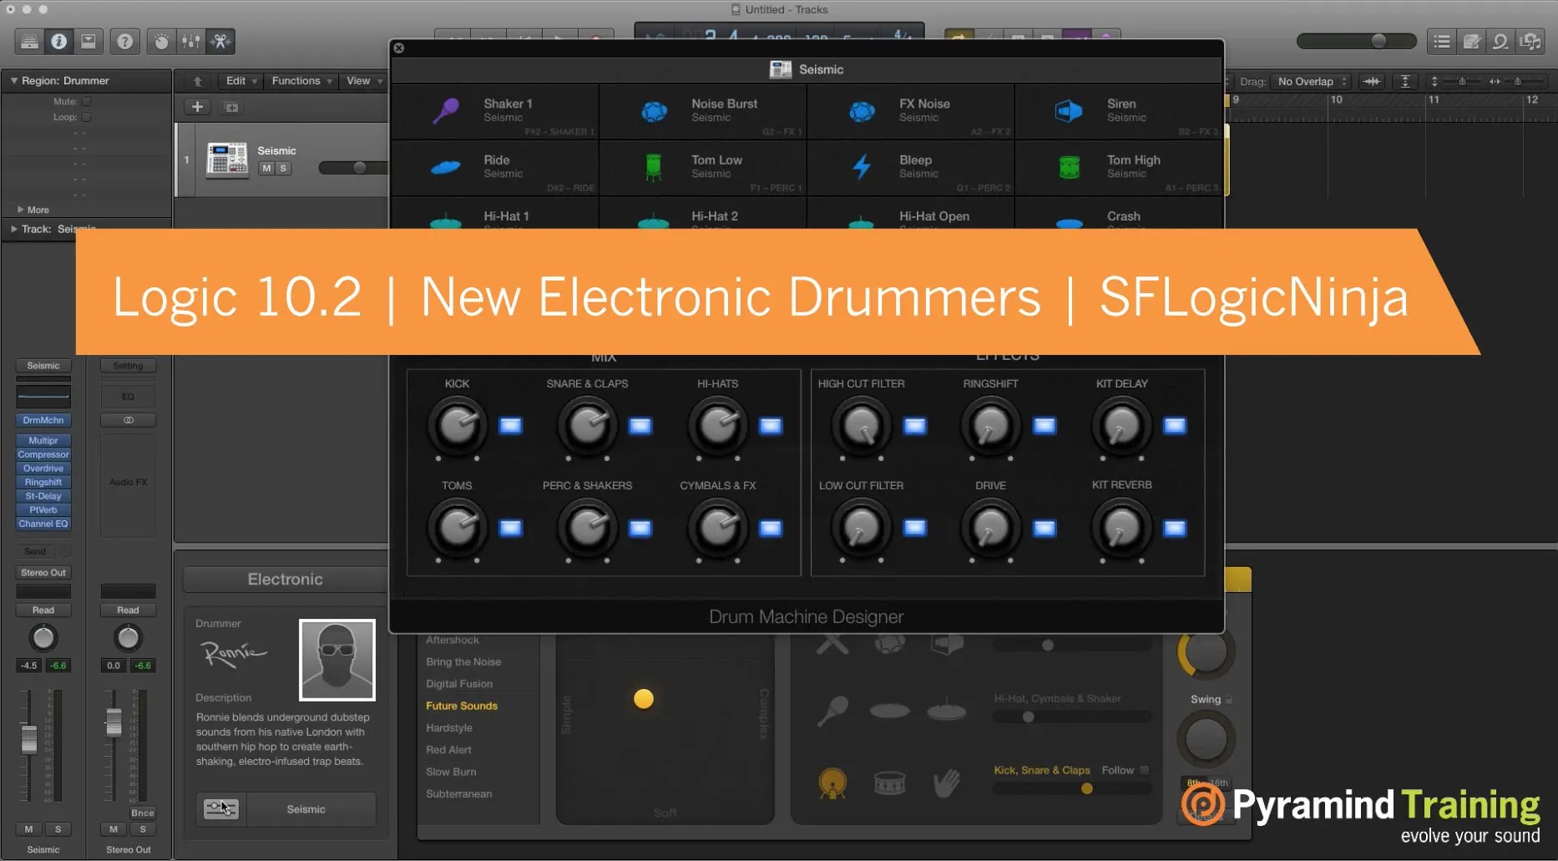Enable the Mute checkbox for the Drummer region
The width and height of the screenshot is (1558, 861).
click(x=86, y=99)
